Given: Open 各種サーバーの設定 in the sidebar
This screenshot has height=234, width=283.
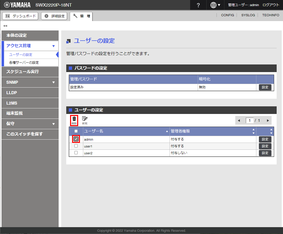Looking at the screenshot, I should [24, 62].
